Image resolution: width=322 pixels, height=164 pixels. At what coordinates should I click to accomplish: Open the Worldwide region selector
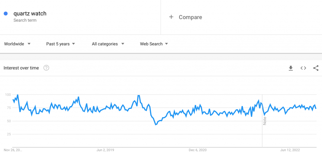[x=14, y=44]
